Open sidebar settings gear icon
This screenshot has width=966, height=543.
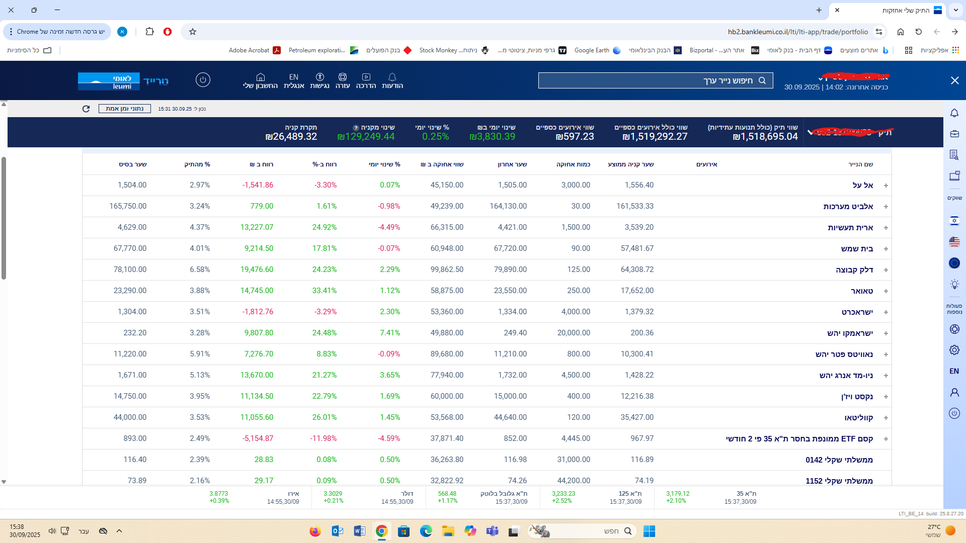[x=954, y=350]
